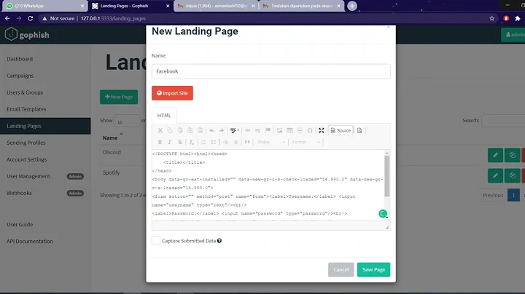Click the browser reload button
The image size is (525, 294).
[x=30, y=18]
